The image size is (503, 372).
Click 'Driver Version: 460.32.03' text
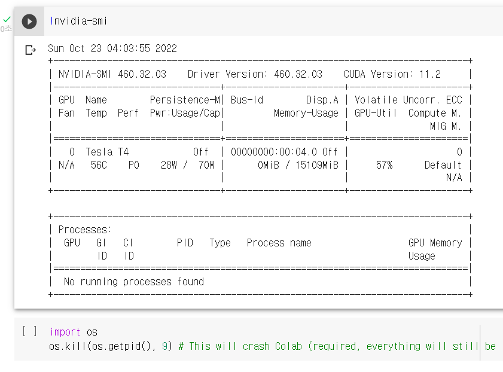click(x=255, y=74)
